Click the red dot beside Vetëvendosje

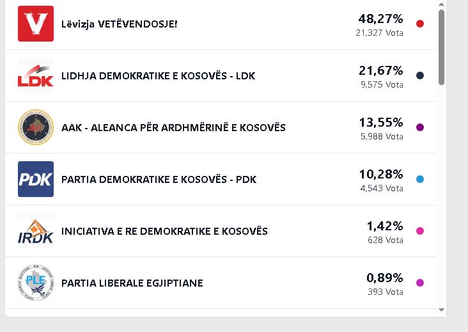(x=420, y=24)
